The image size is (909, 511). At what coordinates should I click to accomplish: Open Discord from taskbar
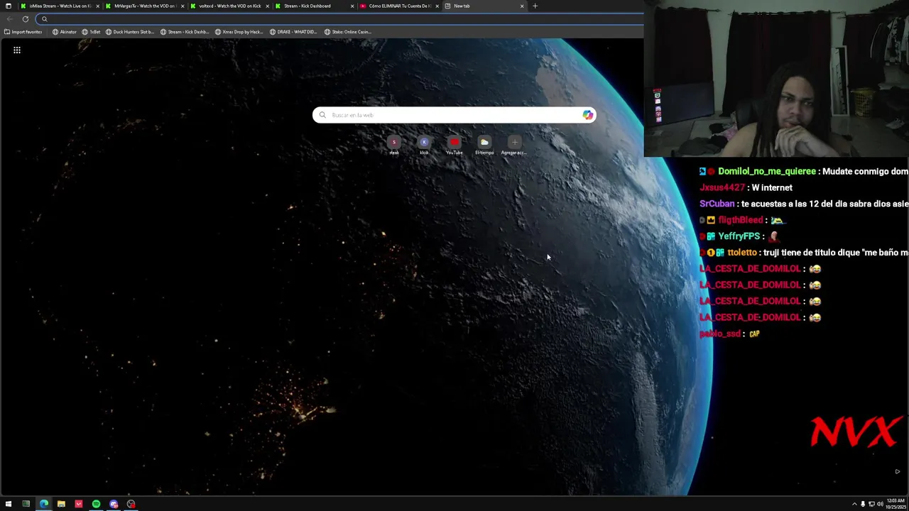[x=114, y=504]
